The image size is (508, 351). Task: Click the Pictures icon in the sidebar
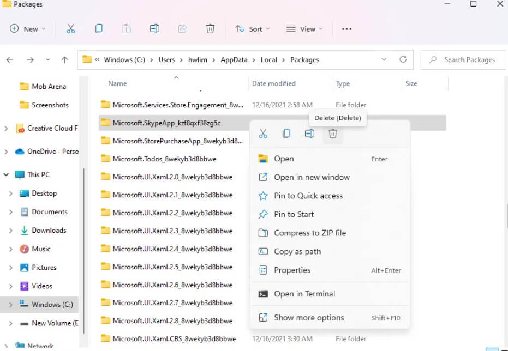tap(25, 268)
